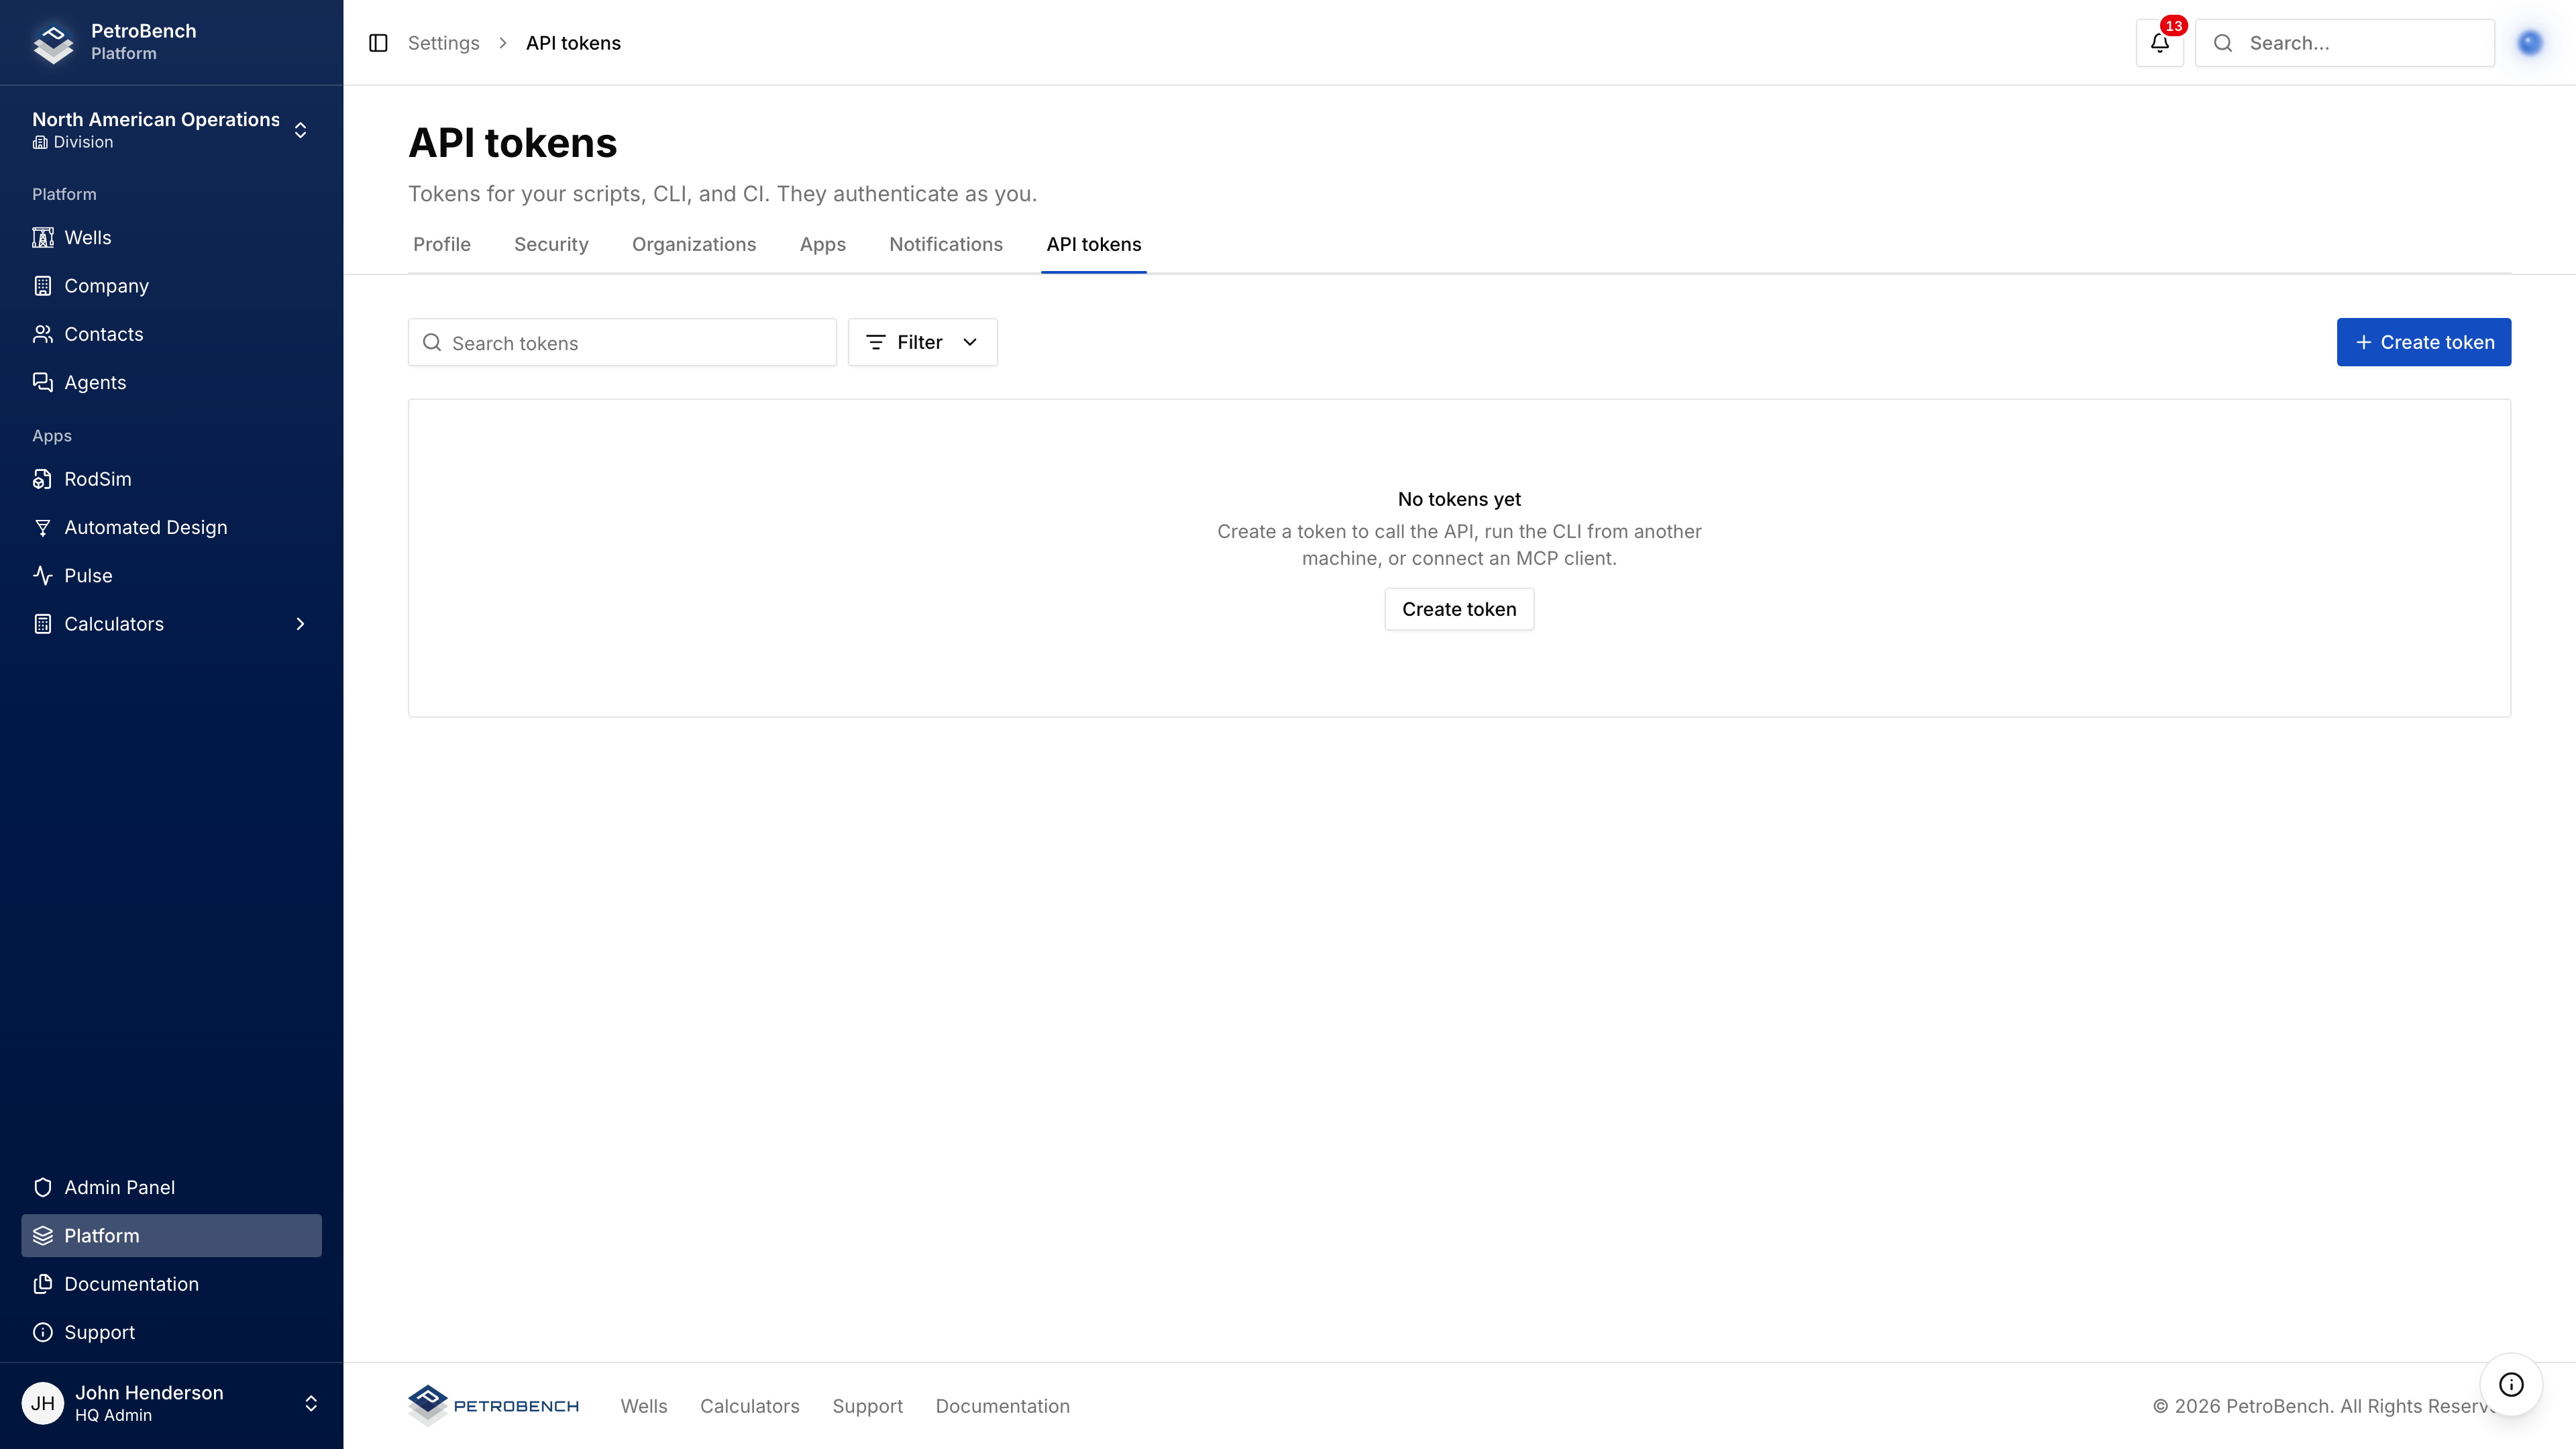Click the footer Documentation link
The height and width of the screenshot is (1449, 2576).
[x=1002, y=1407]
